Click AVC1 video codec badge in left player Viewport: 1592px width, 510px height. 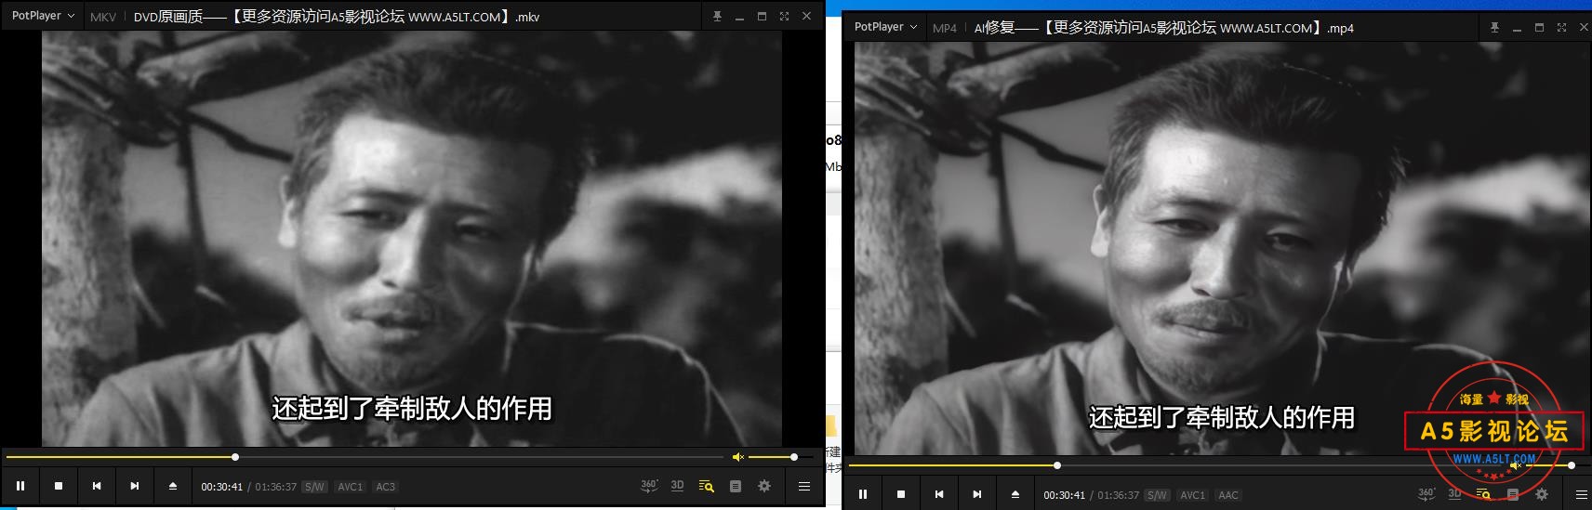351,487
